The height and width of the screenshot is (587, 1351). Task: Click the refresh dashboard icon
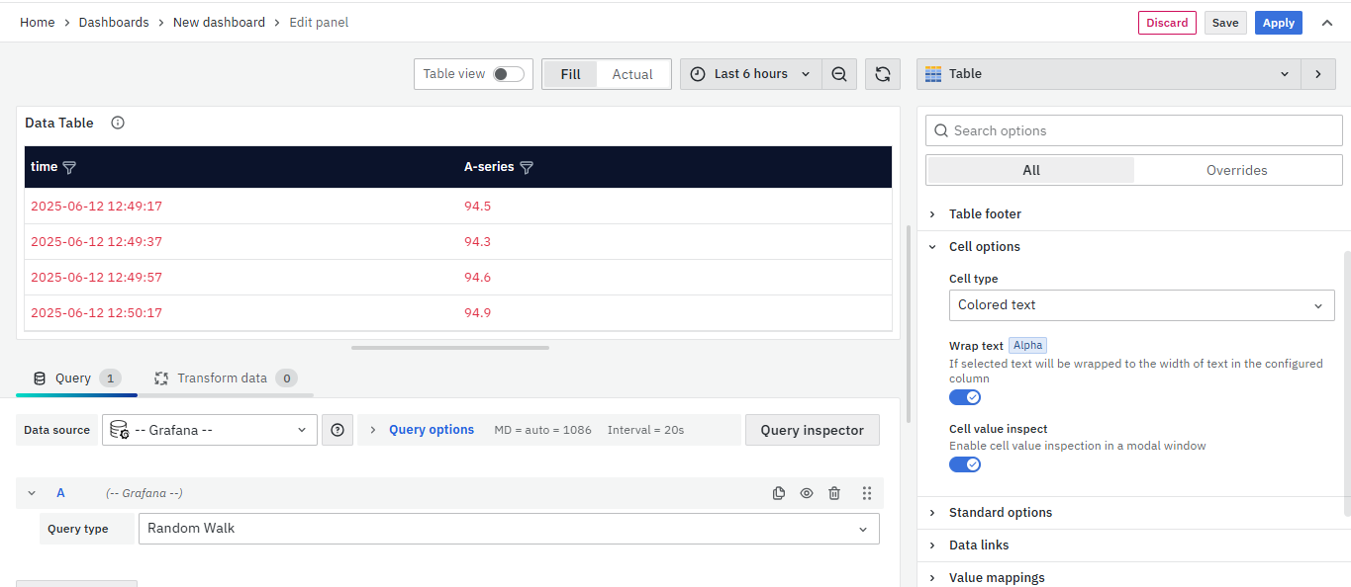pyautogui.click(x=882, y=74)
